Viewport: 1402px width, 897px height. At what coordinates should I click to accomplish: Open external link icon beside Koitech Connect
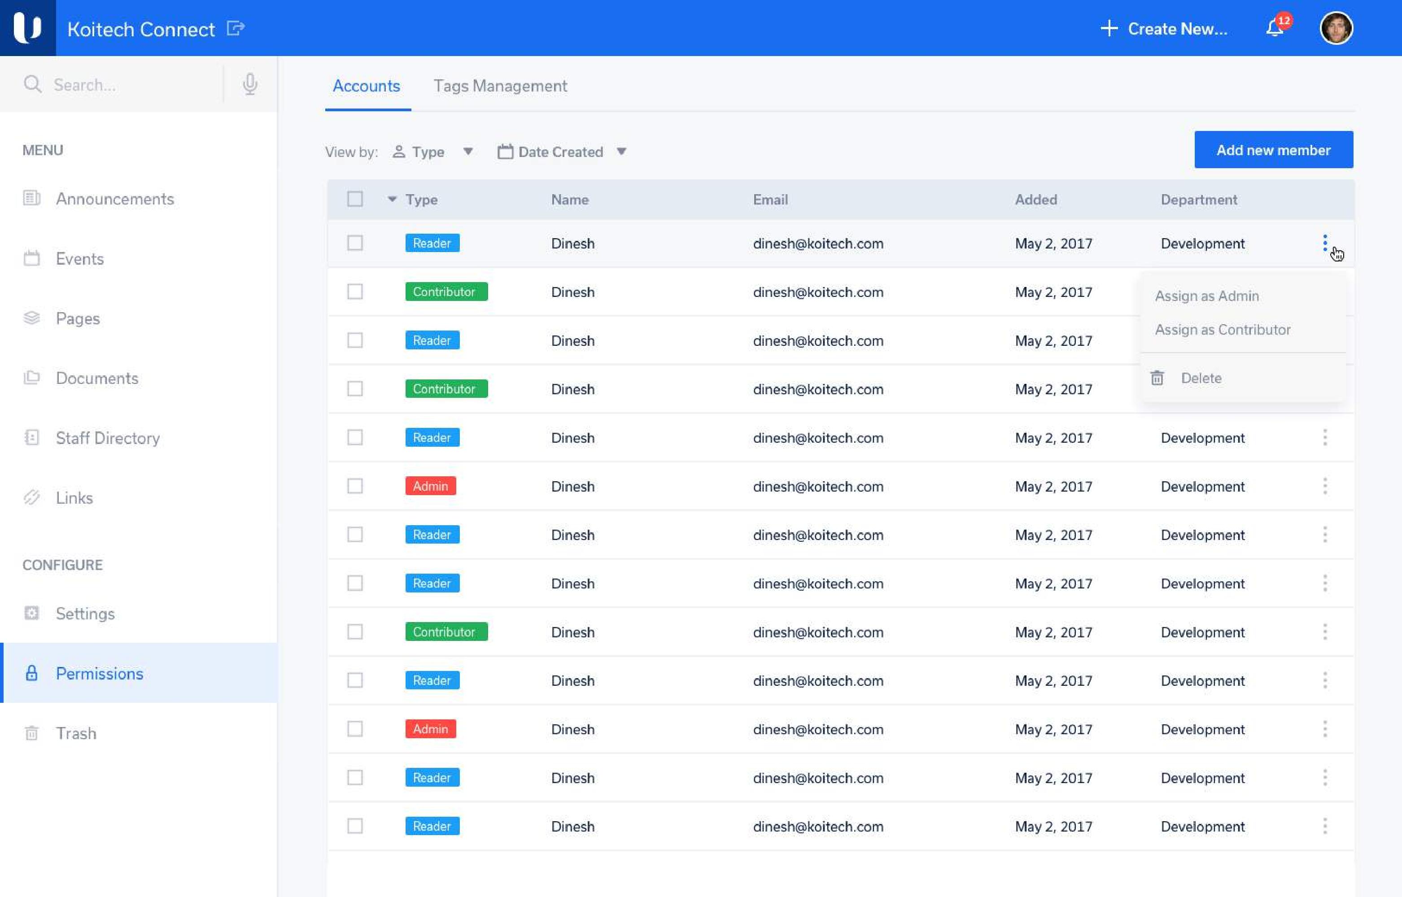tap(236, 28)
